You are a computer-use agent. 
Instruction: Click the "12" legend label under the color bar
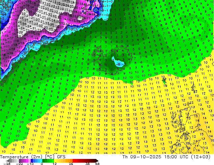point(55,164)
